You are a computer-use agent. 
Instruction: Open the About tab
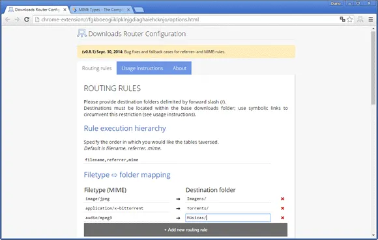coord(179,68)
